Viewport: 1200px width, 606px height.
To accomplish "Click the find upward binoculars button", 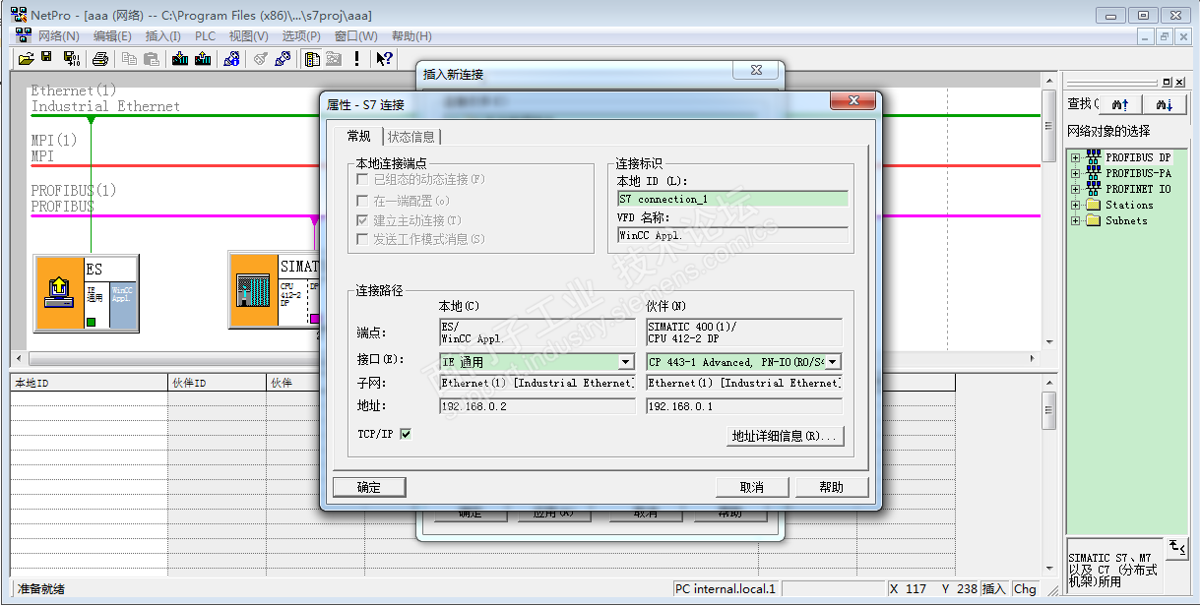I will pyautogui.click(x=1120, y=103).
